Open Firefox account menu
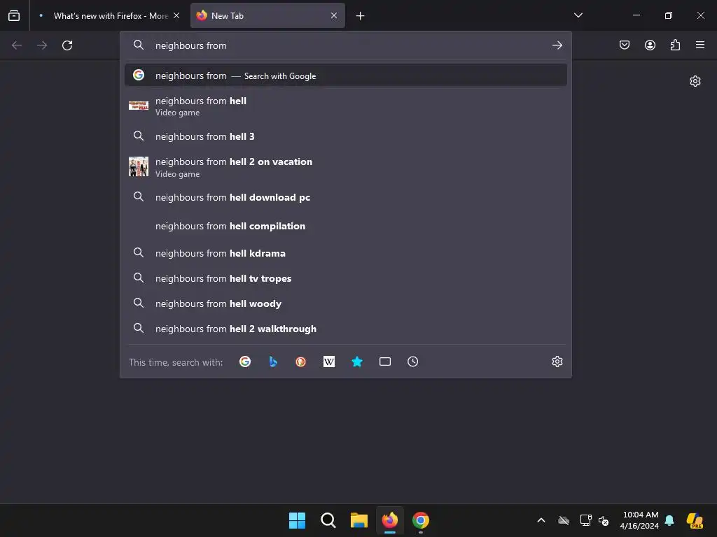717x537 pixels. point(650,45)
